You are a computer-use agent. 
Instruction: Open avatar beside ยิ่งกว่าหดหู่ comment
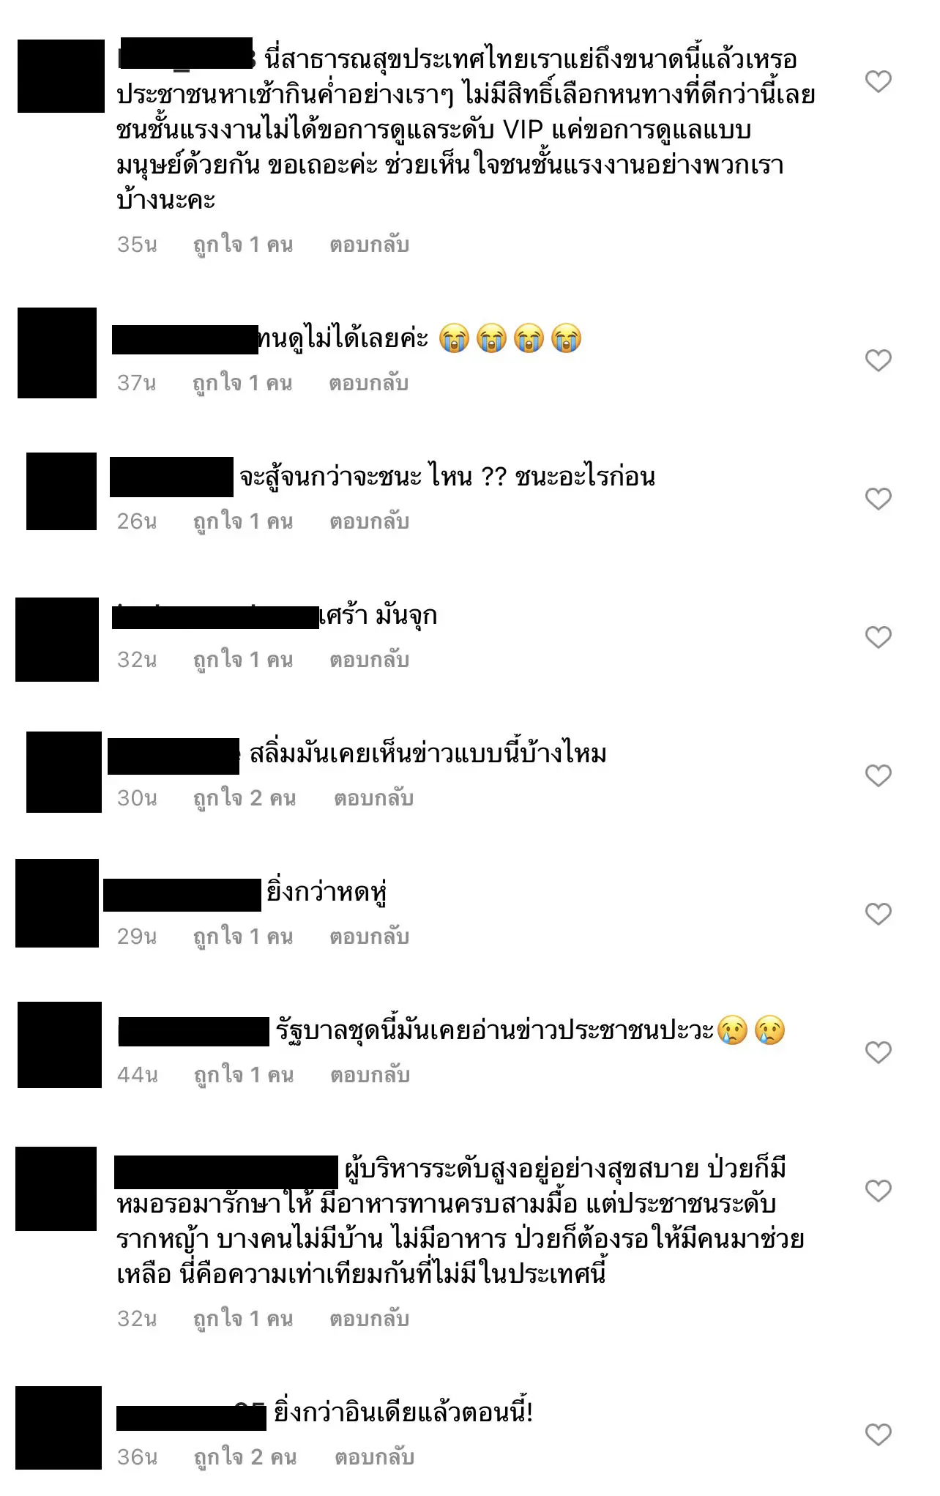coord(57,904)
